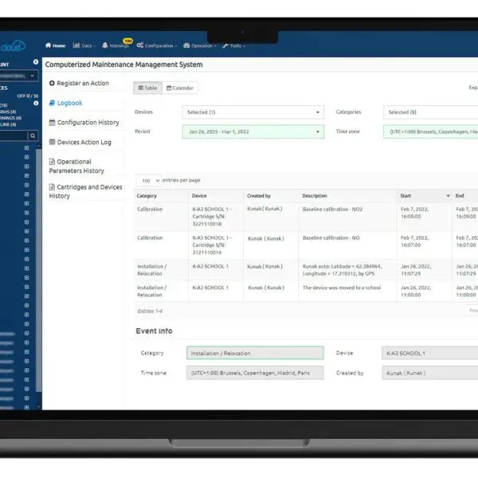Open the Logbook section
Screen dimensions: 478x478
[65, 103]
